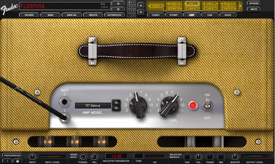Click the selected module VOL knob
The width and height of the screenshot is (275, 164).
(x=199, y=157)
